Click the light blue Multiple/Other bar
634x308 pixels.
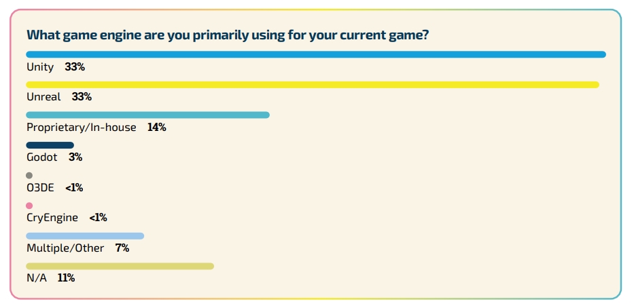(x=85, y=236)
